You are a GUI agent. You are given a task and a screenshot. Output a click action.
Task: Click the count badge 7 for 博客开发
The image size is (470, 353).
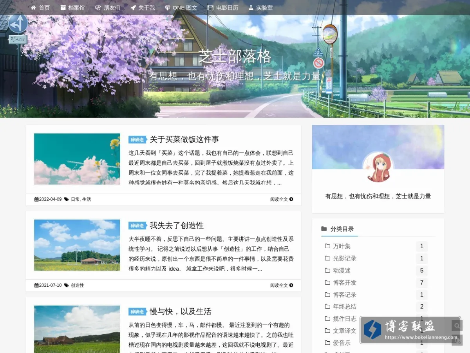[422, 282]
